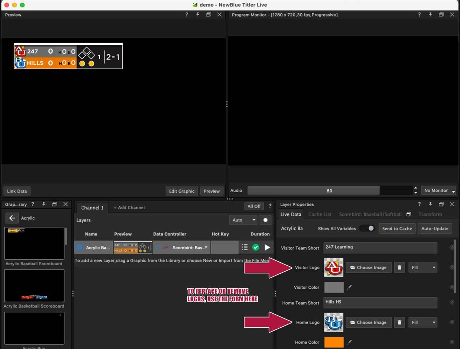Viewport: 460px width, 349px height.
Task: Delete the Visitor Logo image
Action: 399,267
